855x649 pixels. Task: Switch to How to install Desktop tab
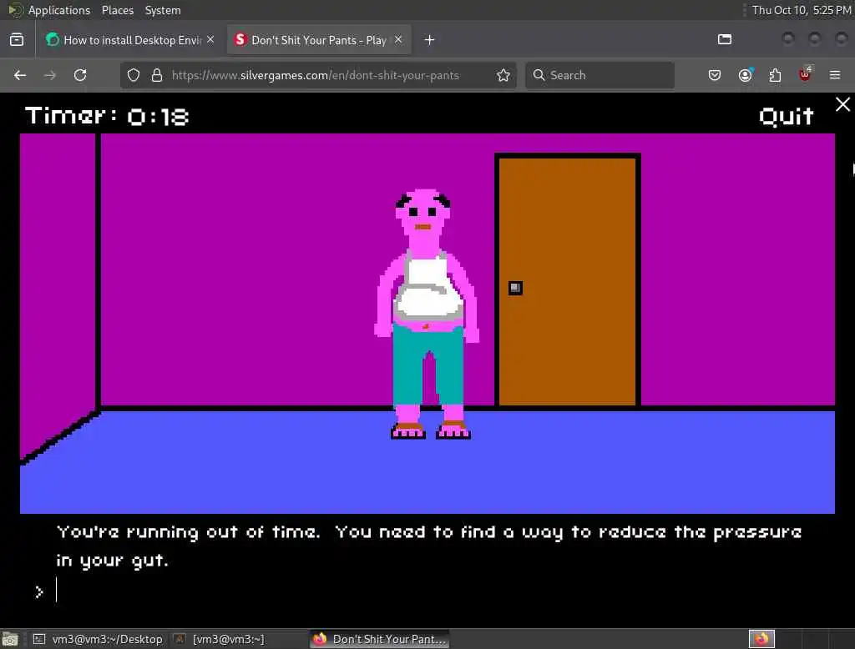(129, 40)
